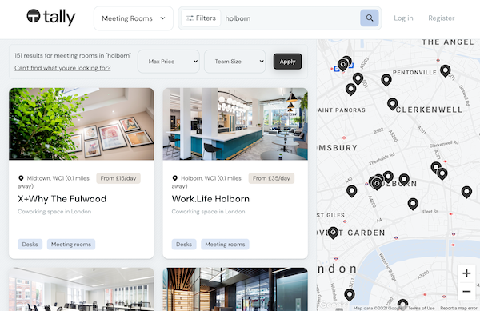This screenshot has width=480, height=311.
Task: Click map pin below The Angel label
Action: point(445,70)
